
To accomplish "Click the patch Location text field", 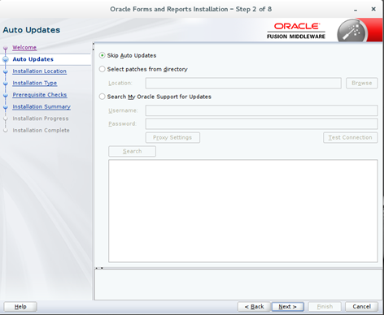I will [x=243, y=83].
